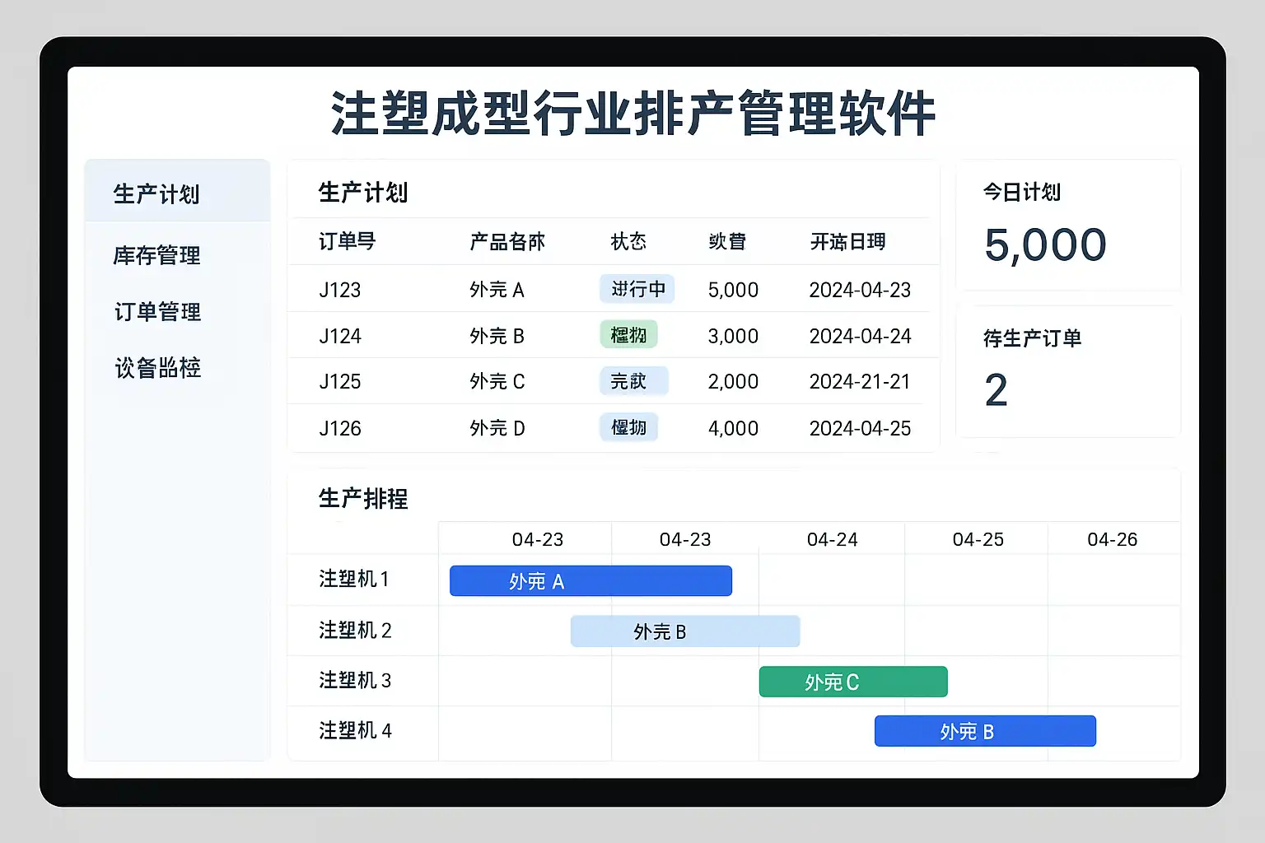Click quantity 4,000 in the J126 row
The image size is (1265, 843).
(733, 428)
